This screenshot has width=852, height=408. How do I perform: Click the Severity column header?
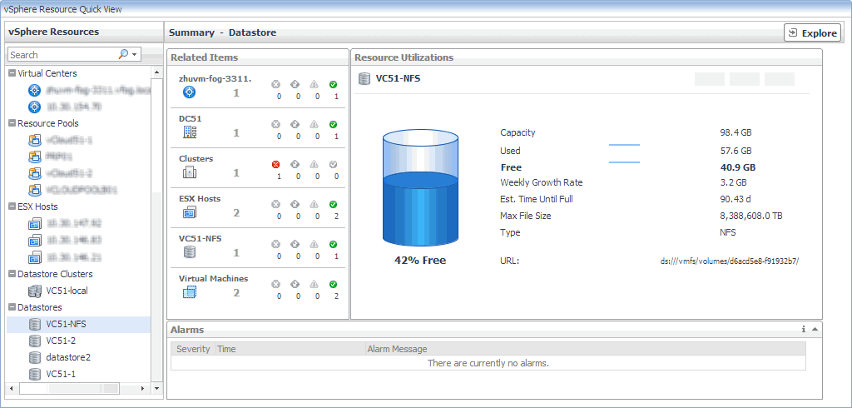pos(193,349)
